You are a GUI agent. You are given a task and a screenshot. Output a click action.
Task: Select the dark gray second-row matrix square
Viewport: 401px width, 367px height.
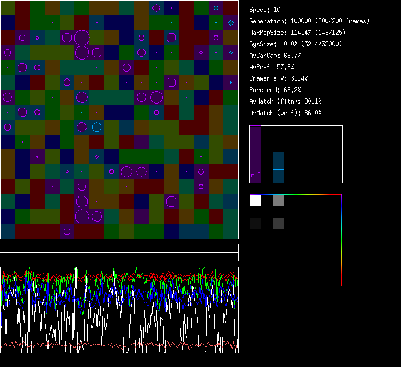coord(278,223)
